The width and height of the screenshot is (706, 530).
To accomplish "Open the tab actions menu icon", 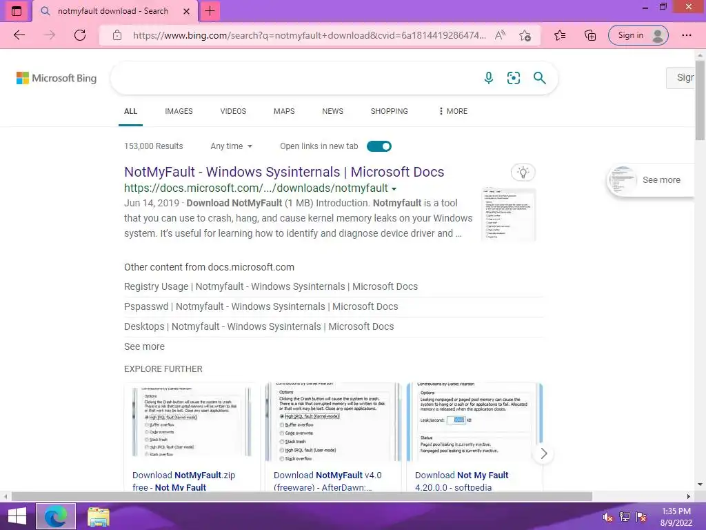I will 17,11.
